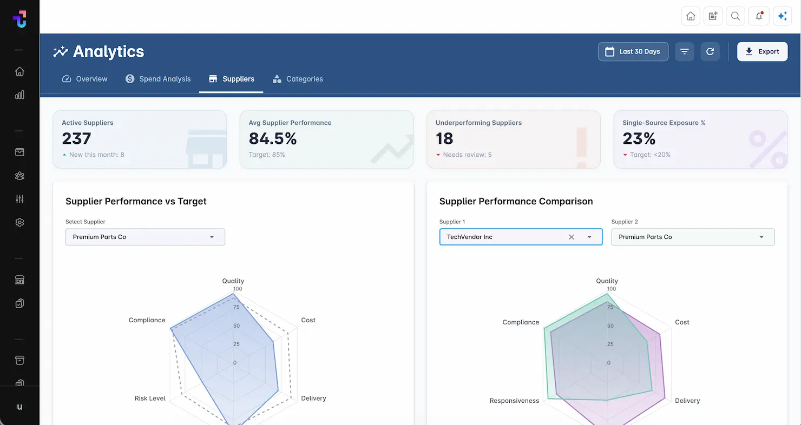Switch to the Spend Analysis tab
The height and width of the screenshot is (425, 801).
click(x=158, y=79)
